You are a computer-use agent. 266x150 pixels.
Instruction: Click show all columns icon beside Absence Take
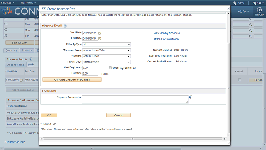31,65
